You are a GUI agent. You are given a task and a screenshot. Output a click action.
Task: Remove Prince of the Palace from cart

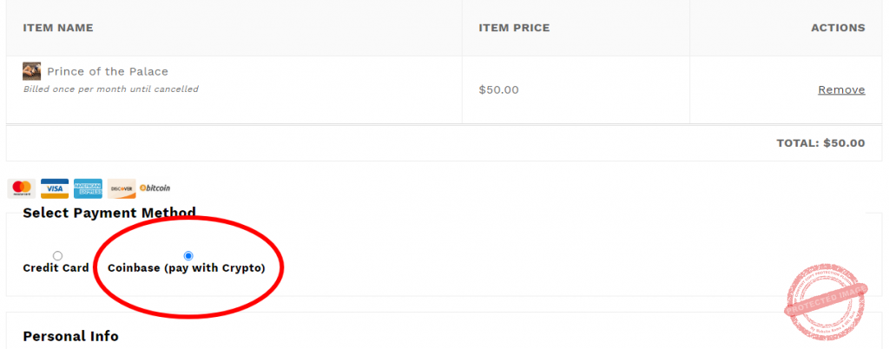point(841,89)
